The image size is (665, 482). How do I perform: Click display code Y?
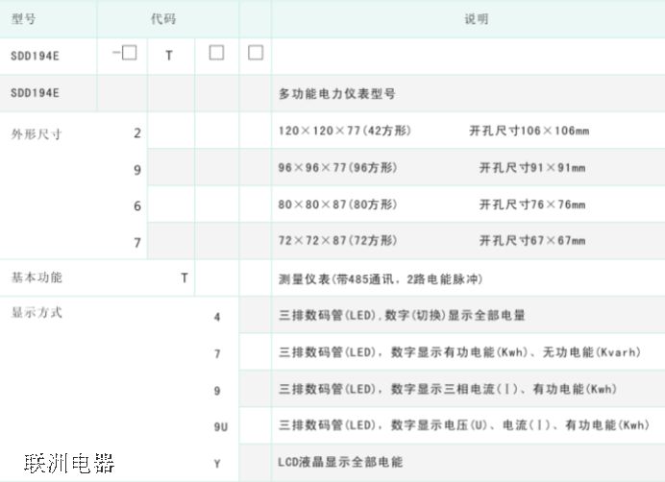[217, 464]
